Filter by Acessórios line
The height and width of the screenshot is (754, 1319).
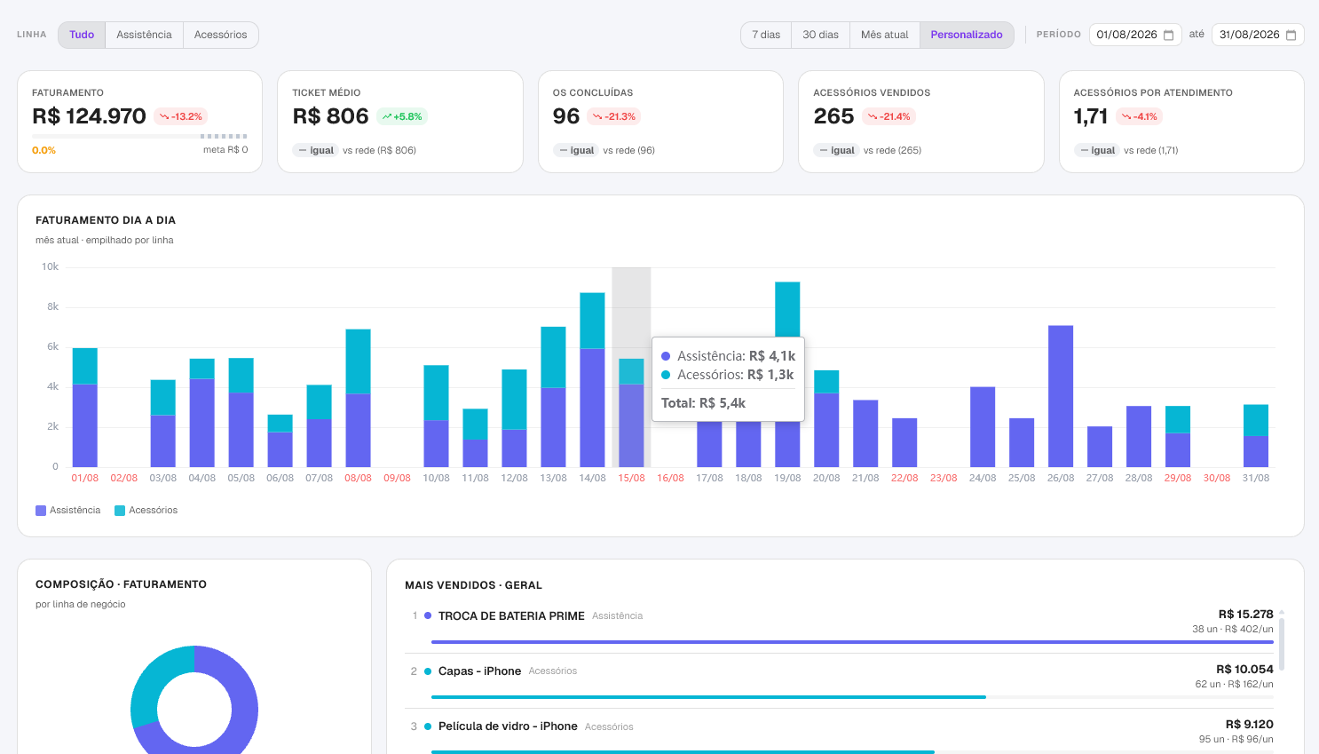221,35
